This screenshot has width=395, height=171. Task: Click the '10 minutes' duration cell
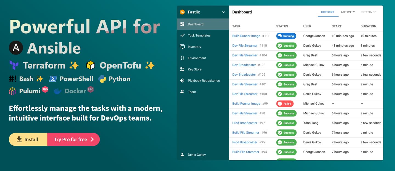(368, 36)
